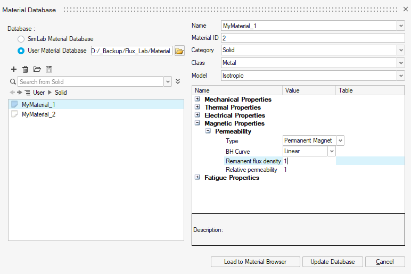
Task: Open the permeability Type dropdown
Action: [340, 140]
